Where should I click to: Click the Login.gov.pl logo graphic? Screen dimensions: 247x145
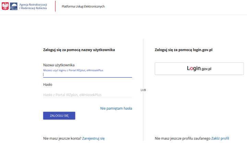[199, 68]
